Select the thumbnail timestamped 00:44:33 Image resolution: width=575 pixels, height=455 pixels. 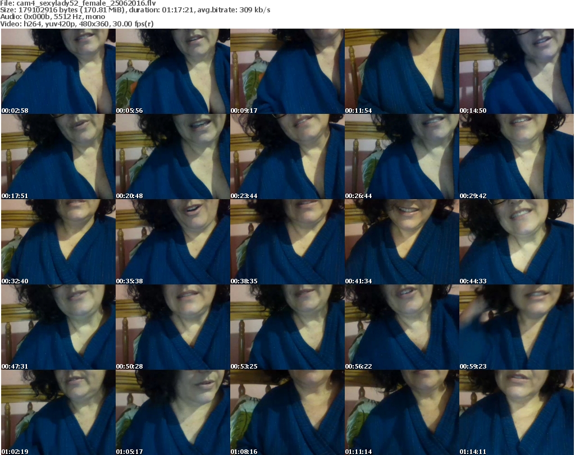point(517,242)
